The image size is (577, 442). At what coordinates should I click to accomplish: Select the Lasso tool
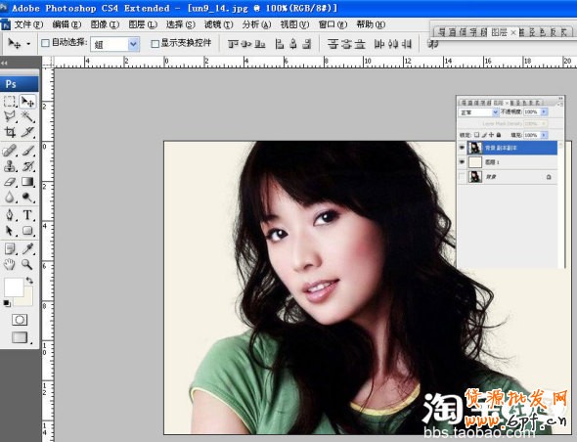9,116
